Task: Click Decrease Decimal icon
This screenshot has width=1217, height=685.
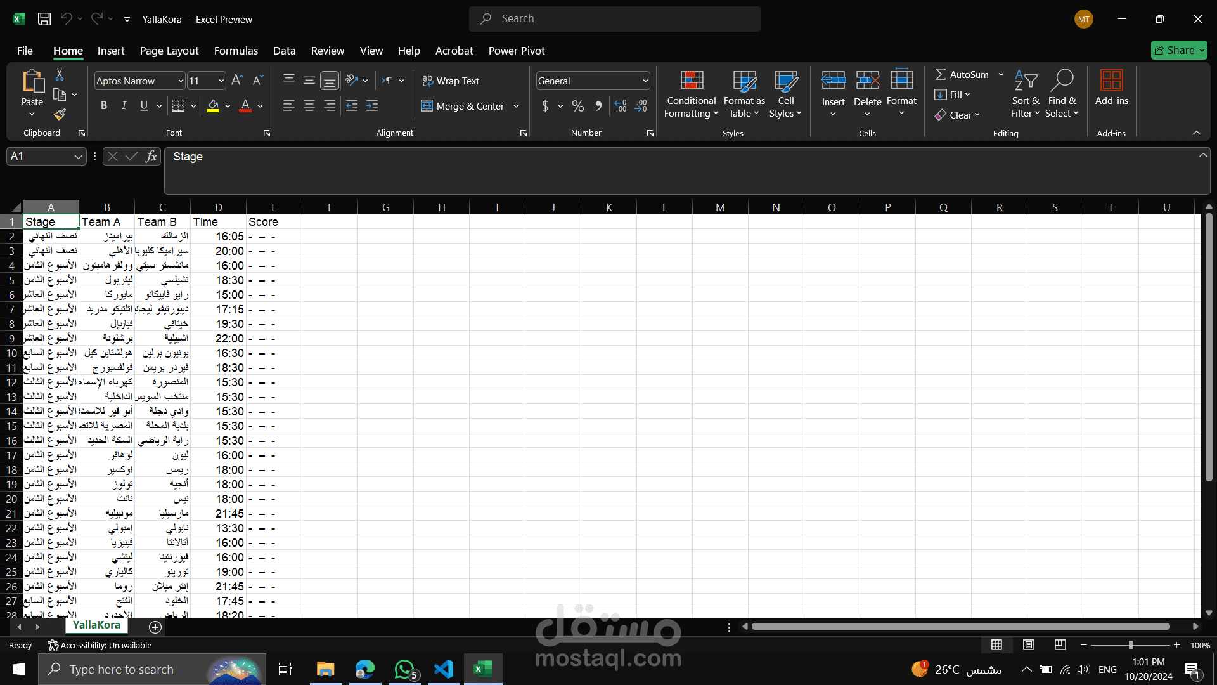Action: tap(641, 106)
